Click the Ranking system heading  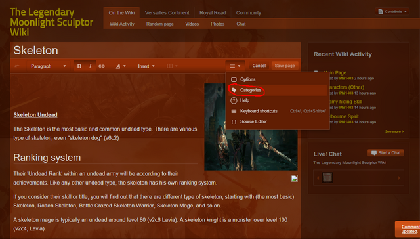47,158
